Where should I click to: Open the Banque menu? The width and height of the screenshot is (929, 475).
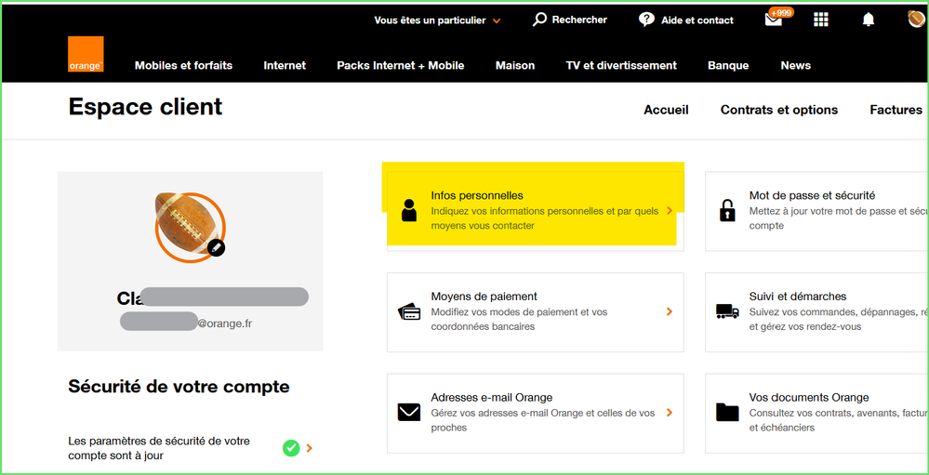[x=728, y=65]
